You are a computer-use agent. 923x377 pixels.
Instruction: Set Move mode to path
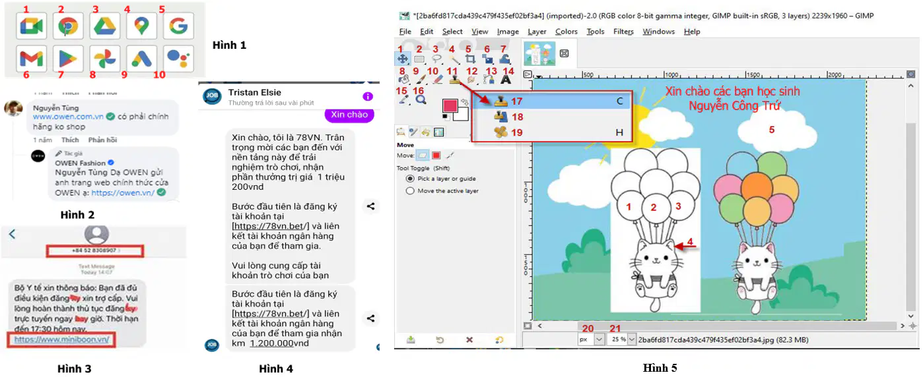pyautogui.click(x=450, y=156)
